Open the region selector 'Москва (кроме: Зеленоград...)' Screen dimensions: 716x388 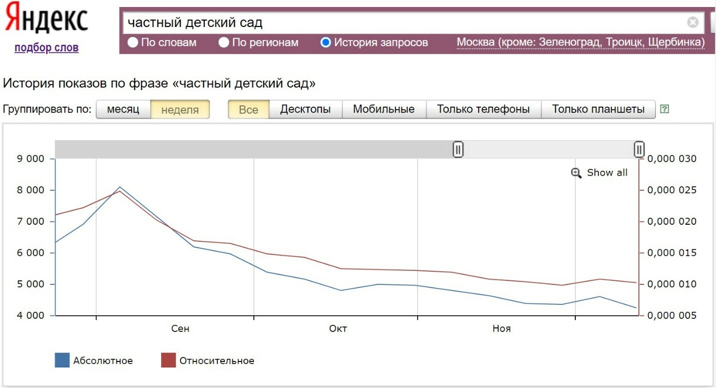click(x=581, y=43)
